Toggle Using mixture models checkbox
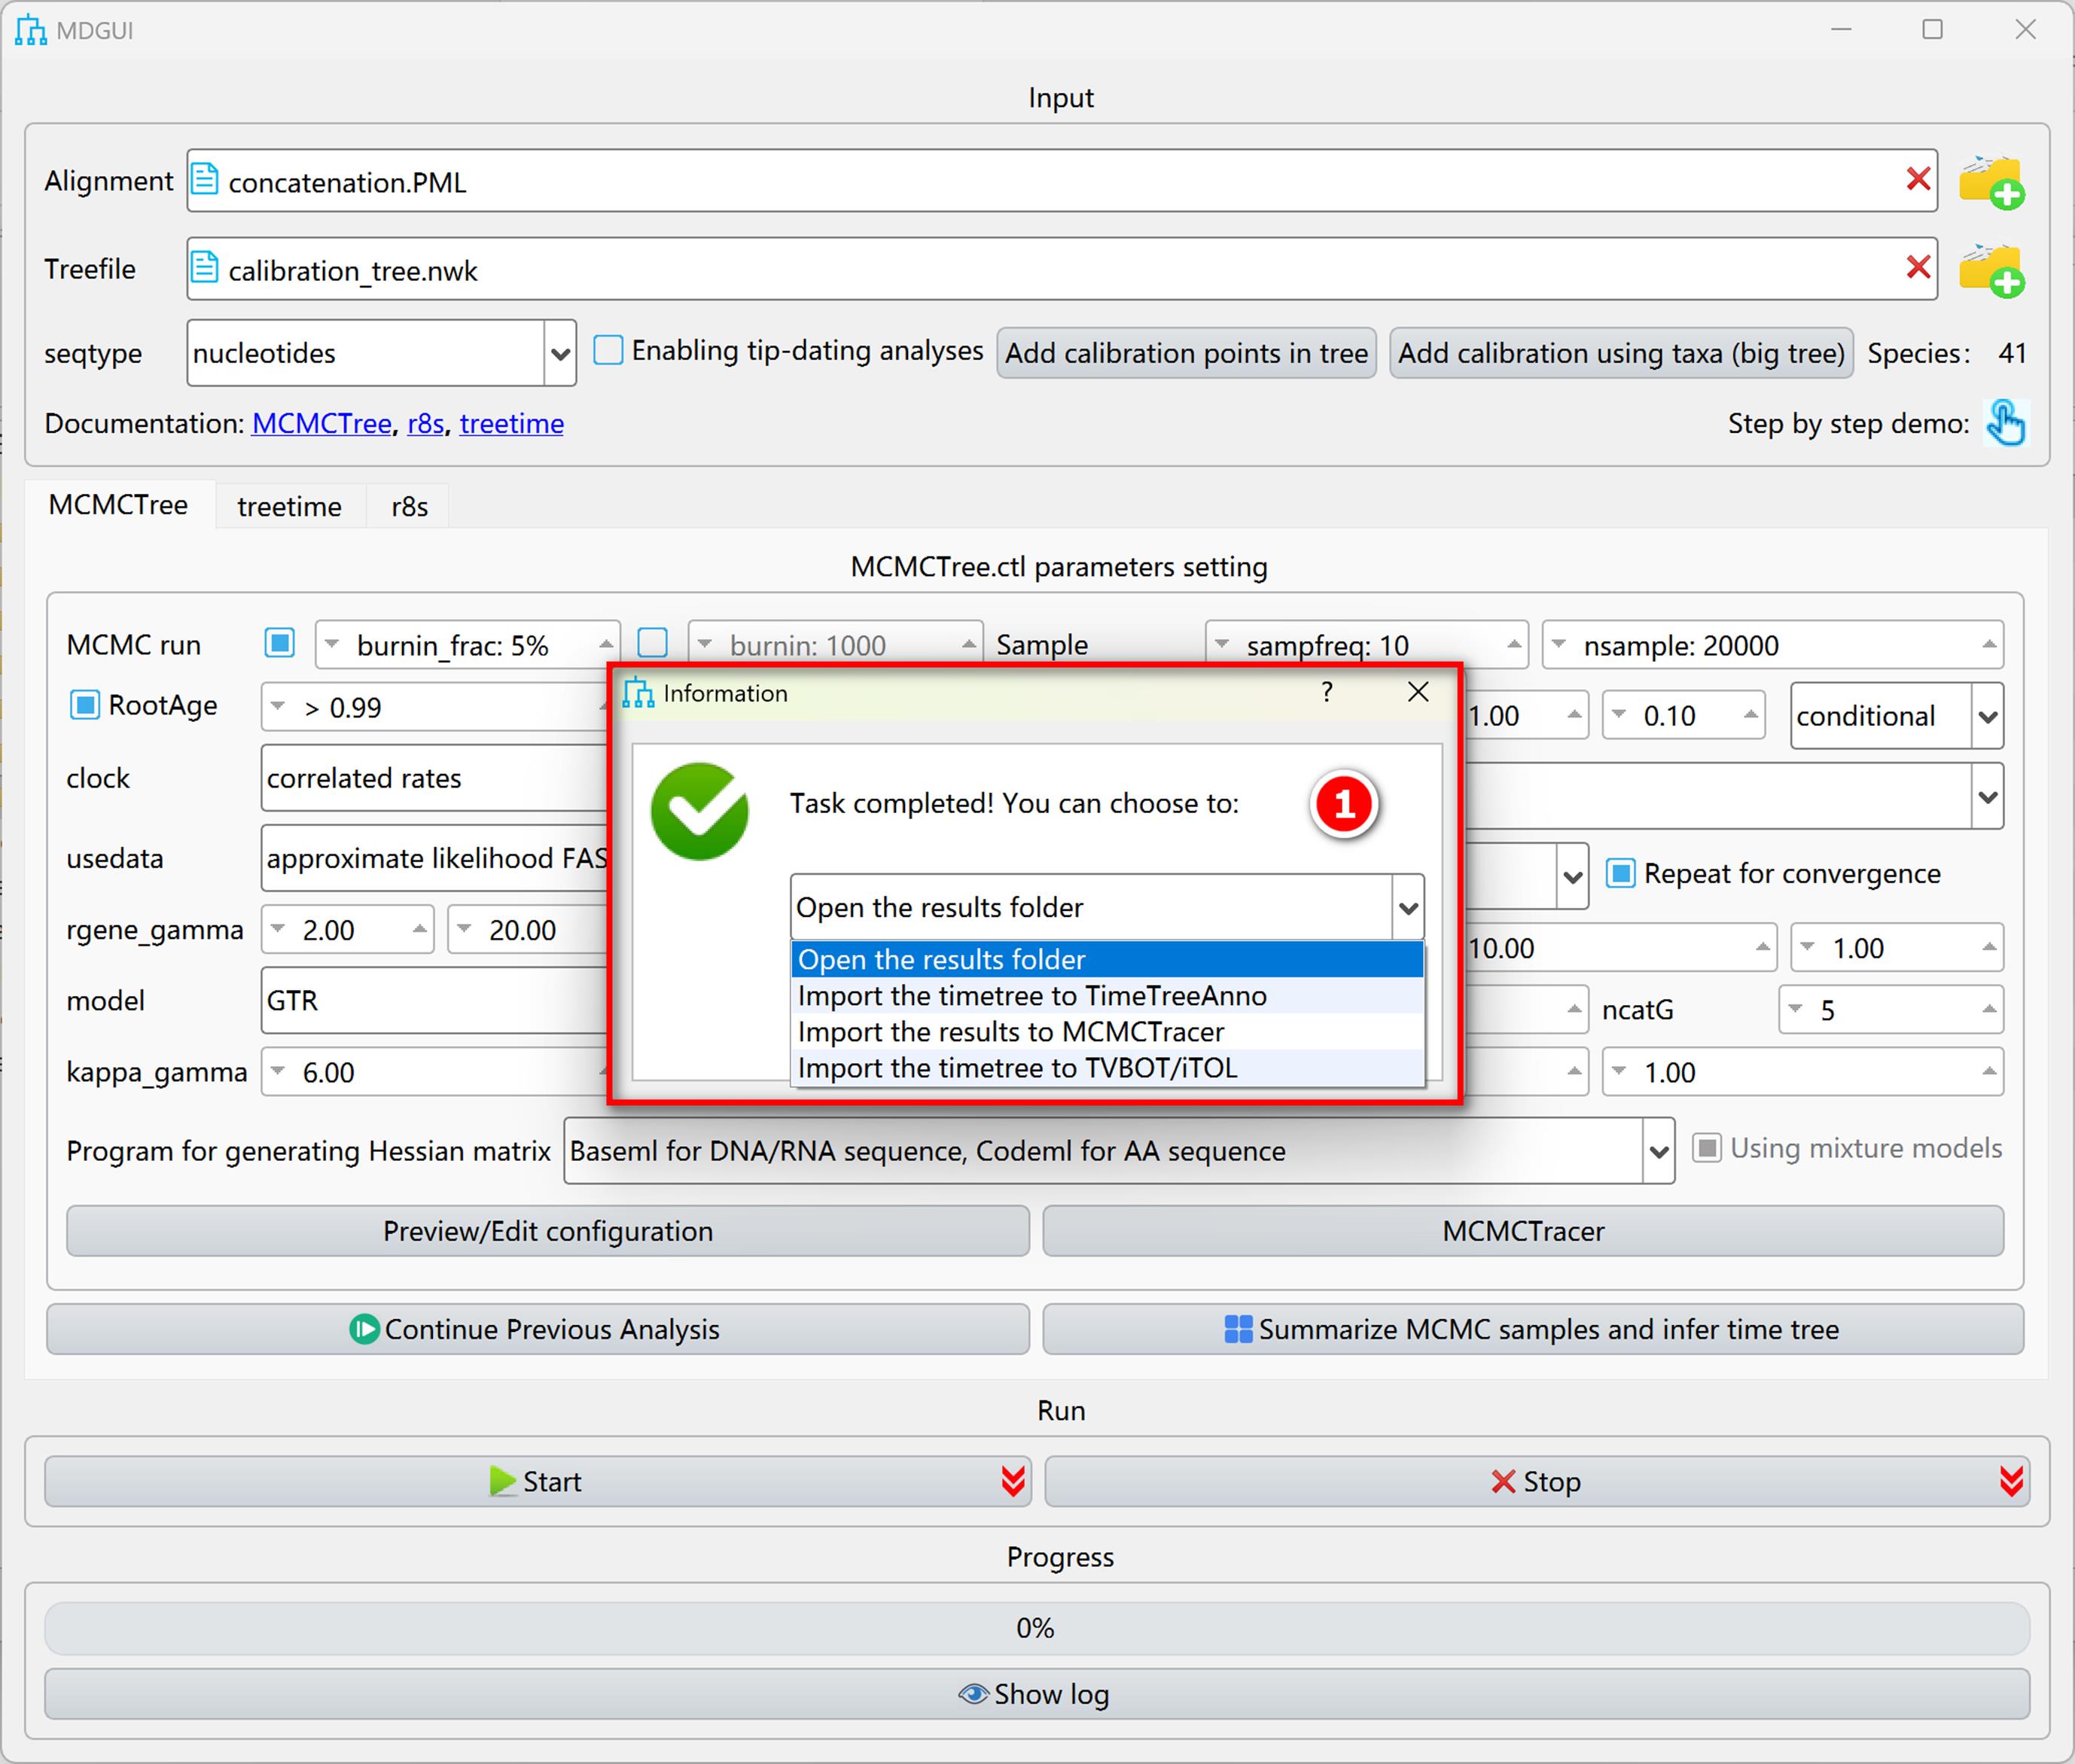Screen dimensions: 2075x1764 click(x=1707, y=1148)
